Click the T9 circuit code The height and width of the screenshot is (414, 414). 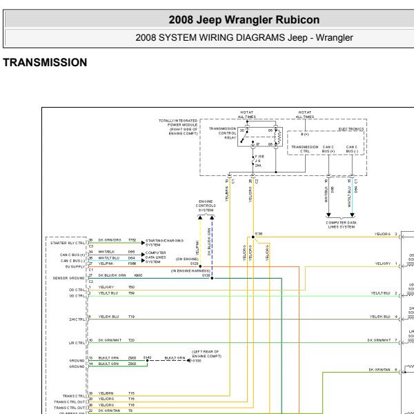coord(130,411)
